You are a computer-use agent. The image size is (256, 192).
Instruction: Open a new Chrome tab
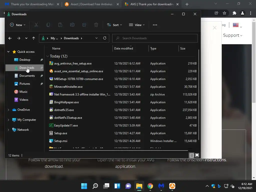pos(187,4)
